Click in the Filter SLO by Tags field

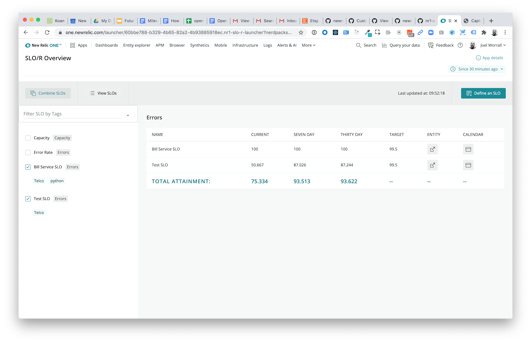[73, 114]
